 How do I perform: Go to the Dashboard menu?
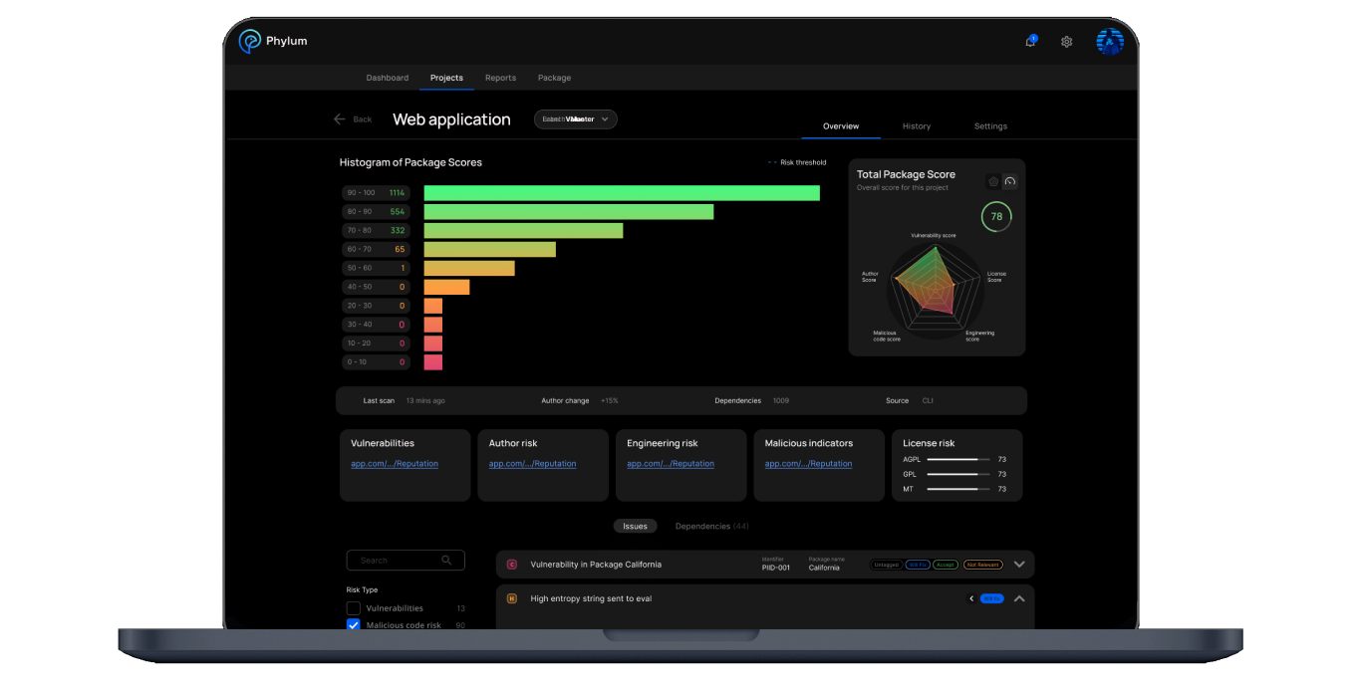click(388, 78)
